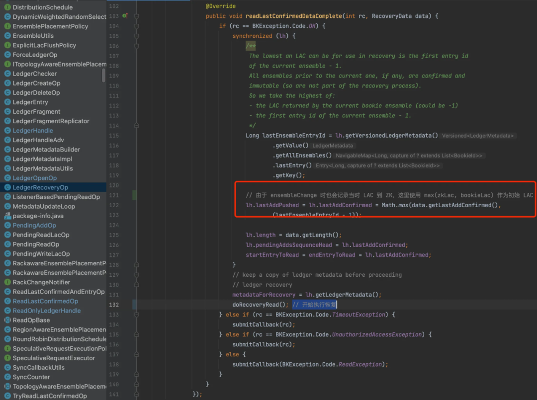Open PendingAddOp in the project tree
Viewport: 537px width, 400px height.
click(34, 226)
